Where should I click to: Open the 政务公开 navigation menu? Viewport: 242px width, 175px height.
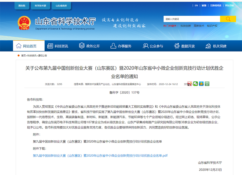tap(89, 46)
